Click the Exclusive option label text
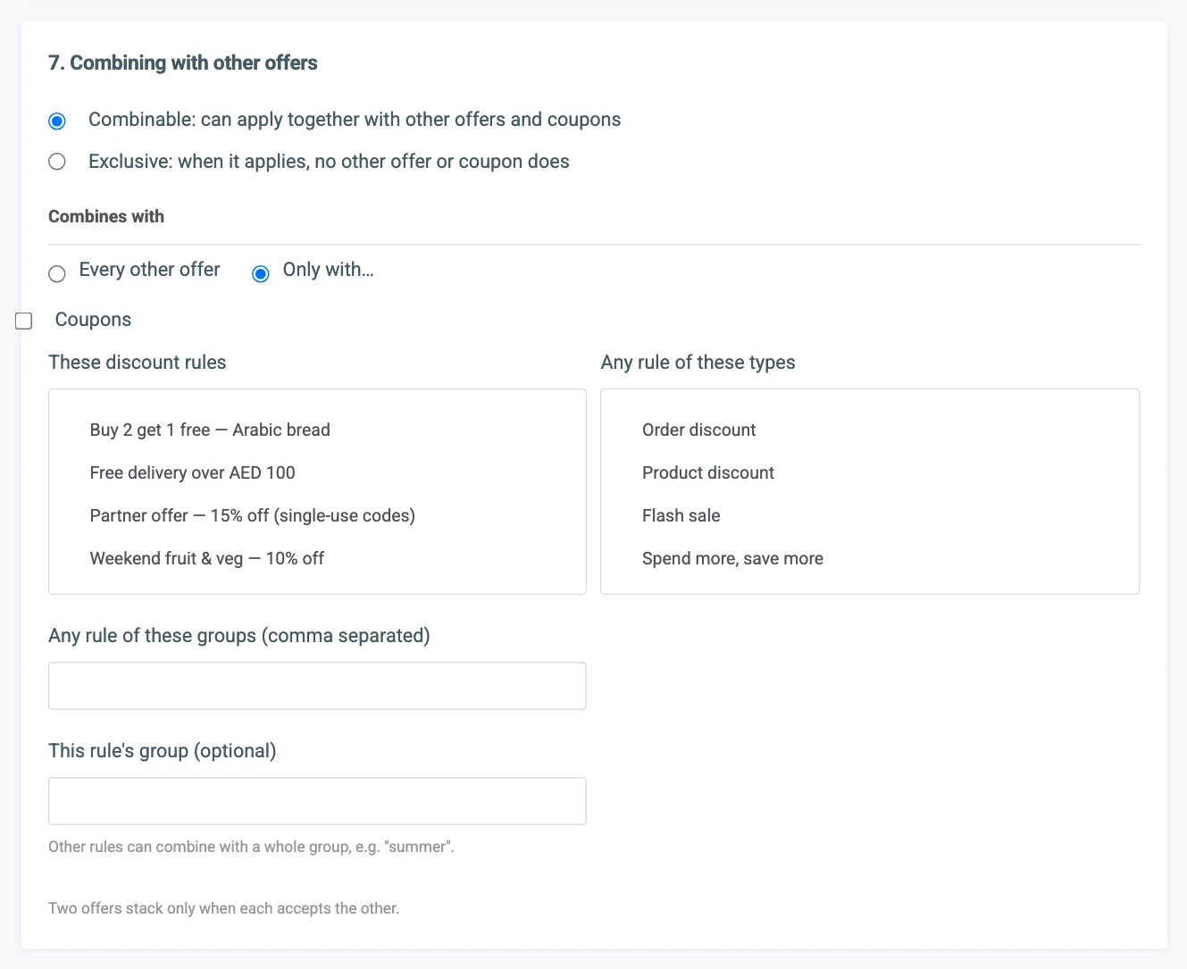 pos(329,162)
